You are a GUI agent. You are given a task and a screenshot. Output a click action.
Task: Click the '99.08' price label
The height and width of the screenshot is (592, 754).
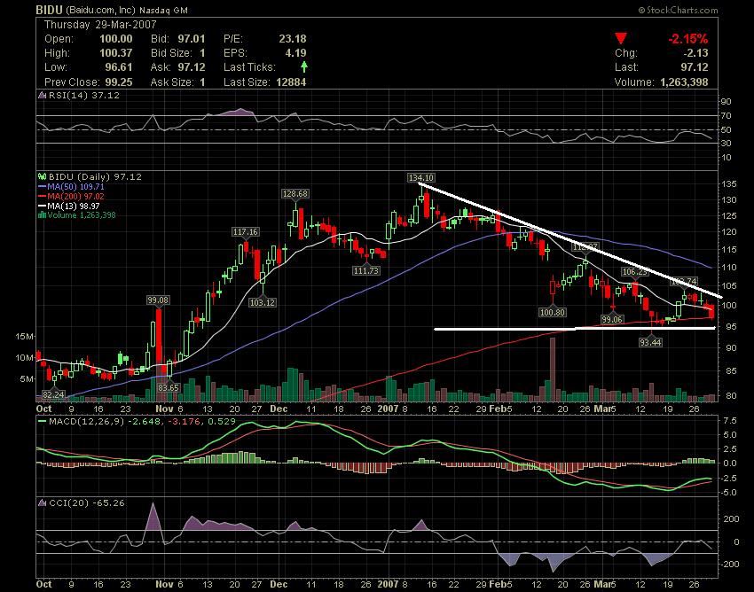(x=158, y=300)
